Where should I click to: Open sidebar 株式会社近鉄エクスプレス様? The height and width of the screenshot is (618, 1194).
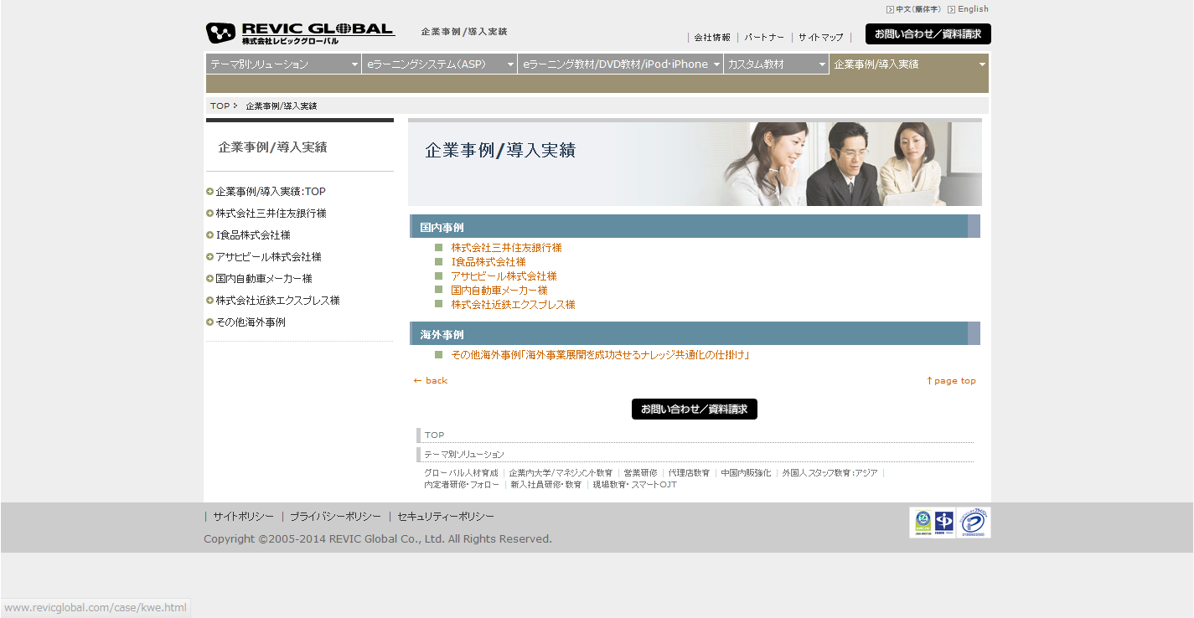coord(277,301)
